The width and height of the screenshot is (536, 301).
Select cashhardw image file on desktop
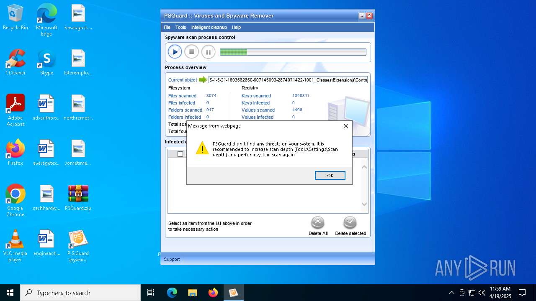pyautogui.click(x=46, y=198)
